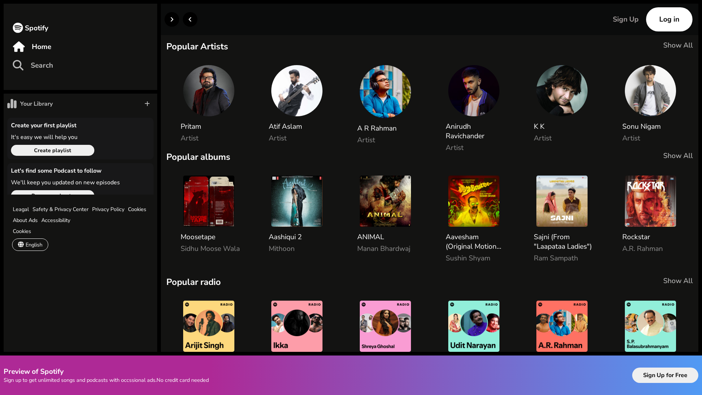Click the Popular albums heading
702x395 pixels.
pyautogui.click(x=198, y=157)
